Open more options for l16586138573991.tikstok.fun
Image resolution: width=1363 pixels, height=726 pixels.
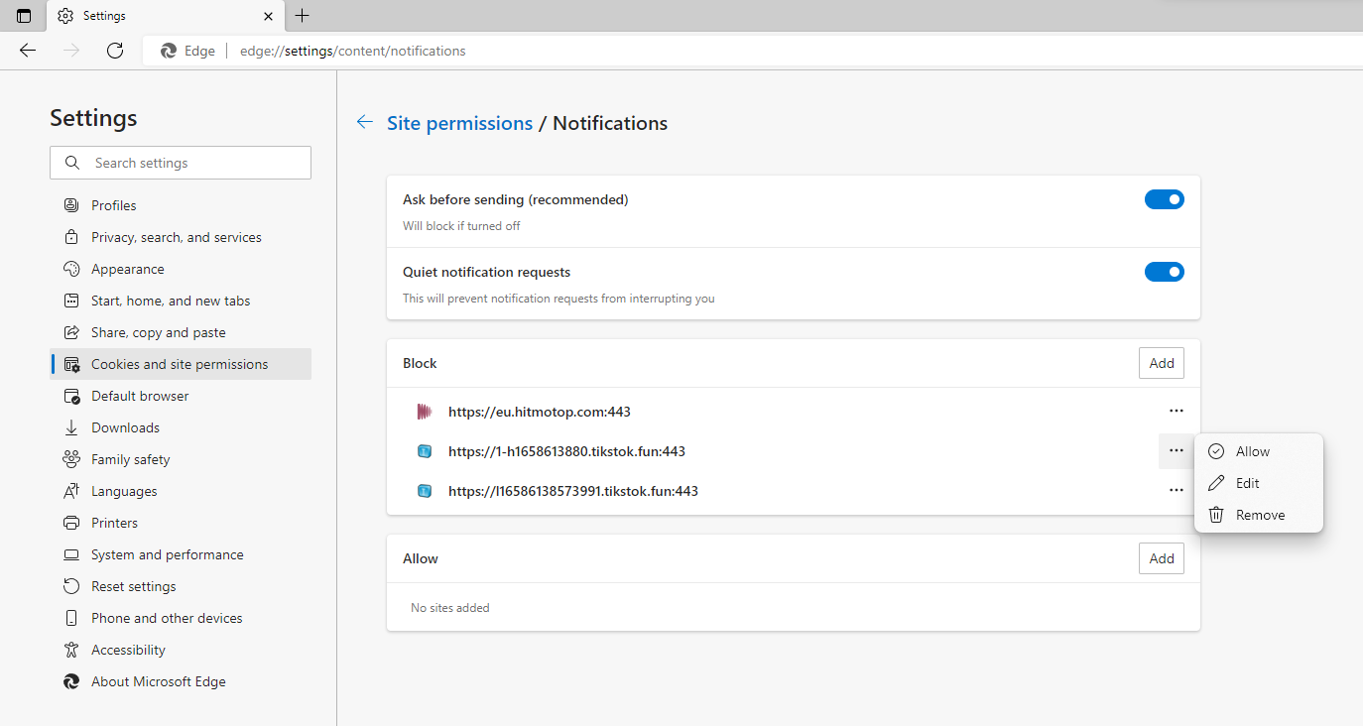(x=1177, y=489)
